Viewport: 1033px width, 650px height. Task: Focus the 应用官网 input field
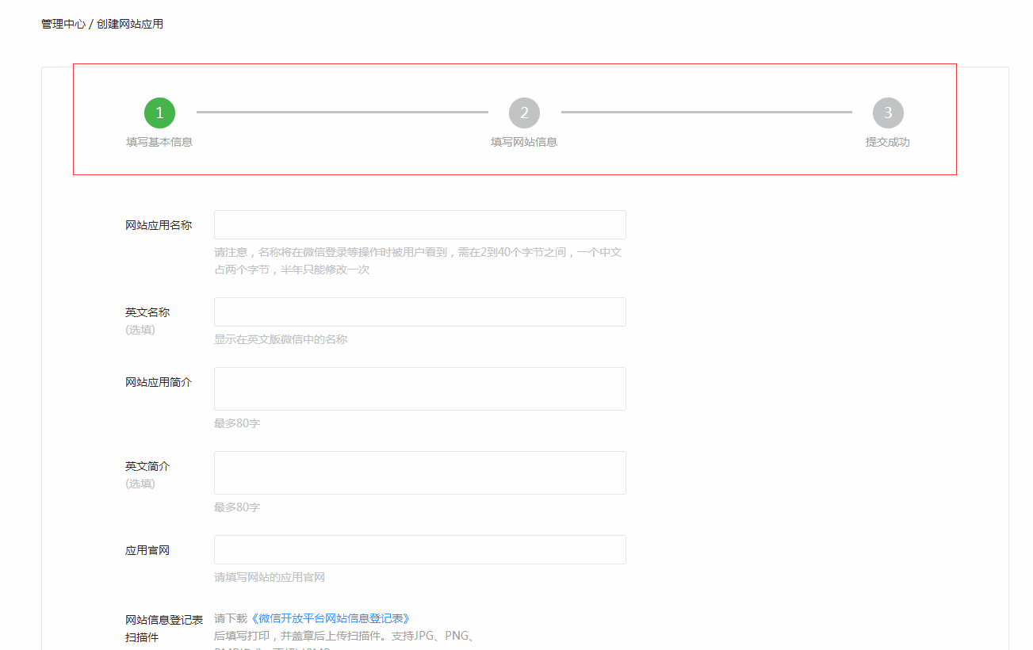pyautogui.click(x=420, y=549)
